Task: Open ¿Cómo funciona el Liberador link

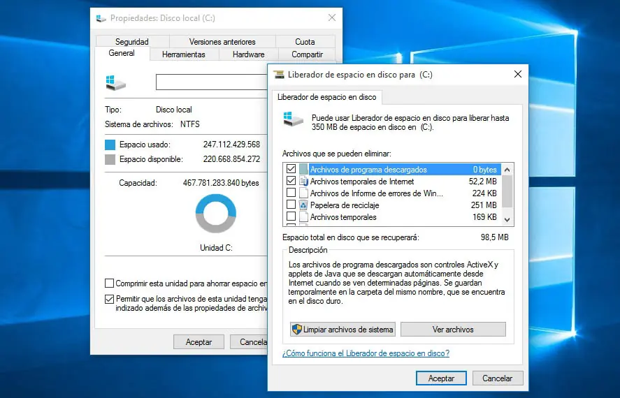Action: (x=366, y=353)
